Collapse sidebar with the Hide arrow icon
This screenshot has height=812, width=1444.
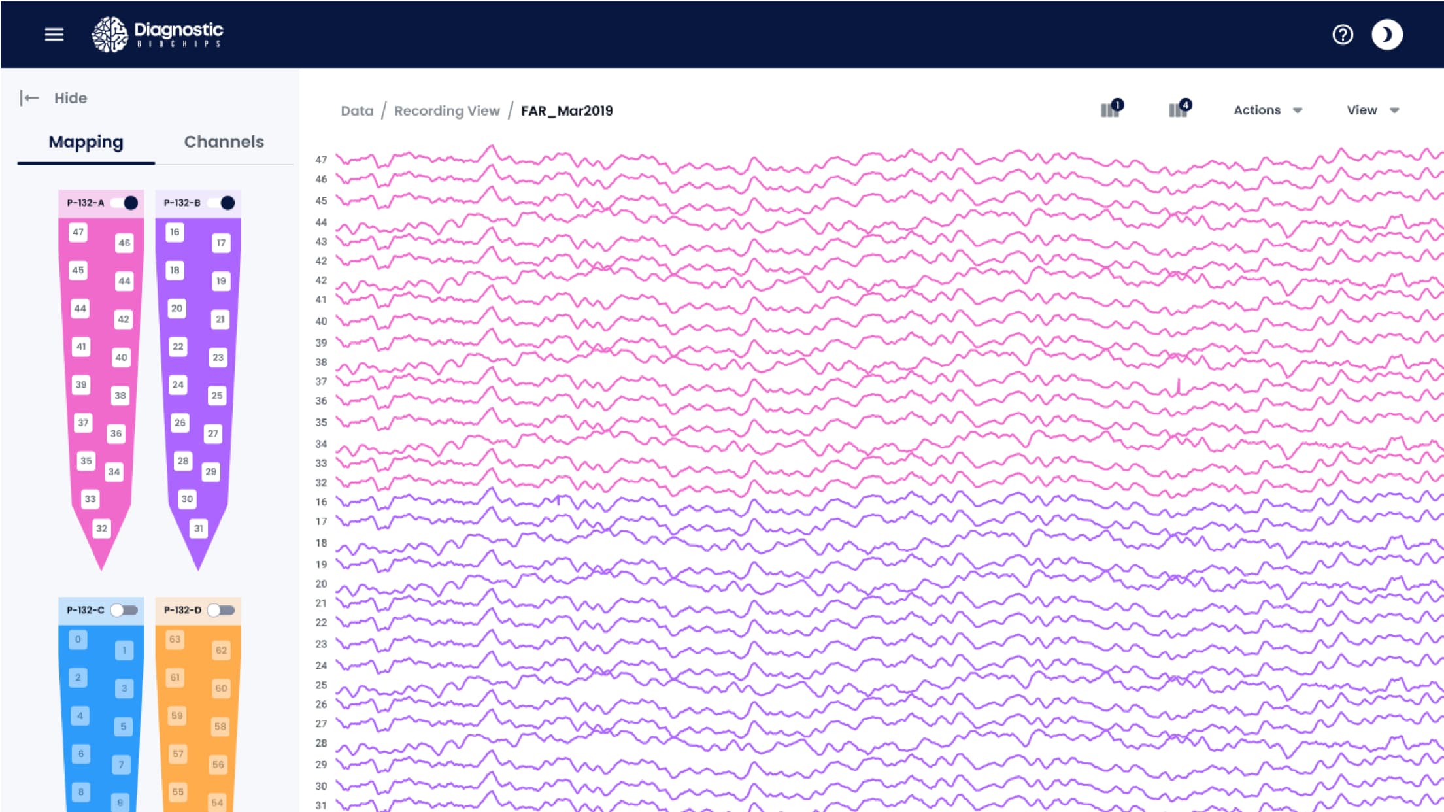(29, 98)
